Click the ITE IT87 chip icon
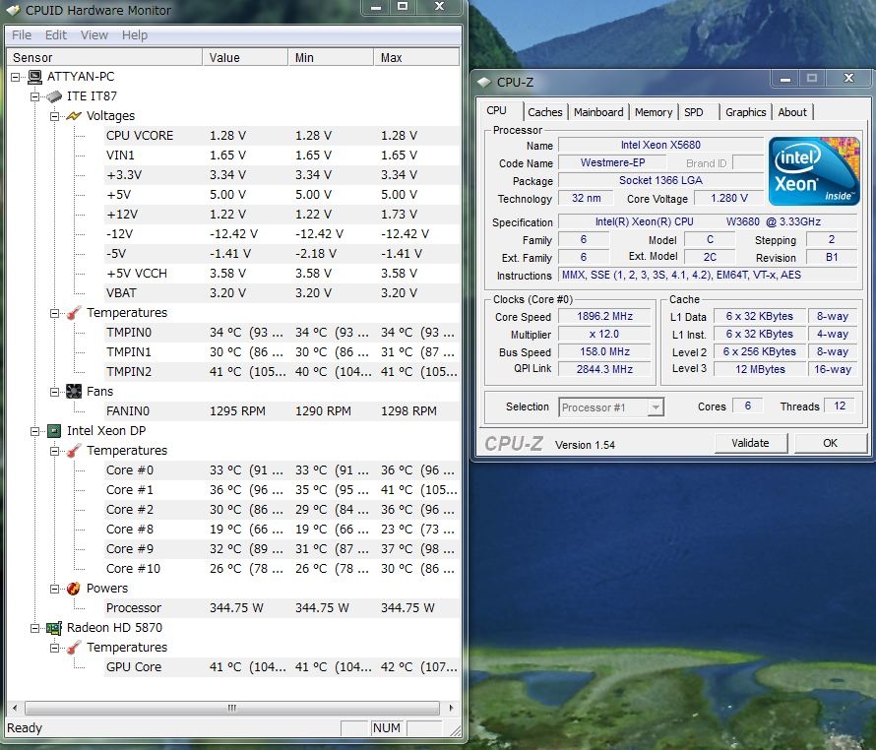This screenshot has width=876, height=750. click(54, 96)
